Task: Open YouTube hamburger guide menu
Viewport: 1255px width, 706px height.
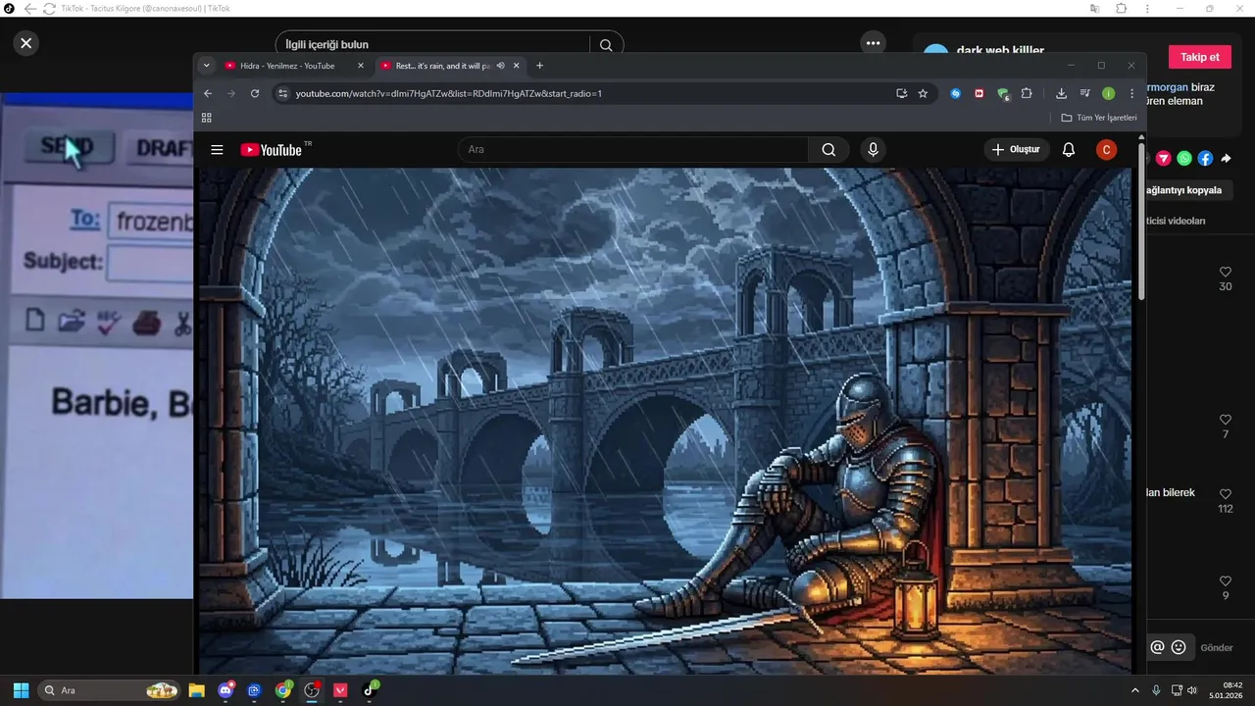Action: pyautogui.click(x=217, y=149)
